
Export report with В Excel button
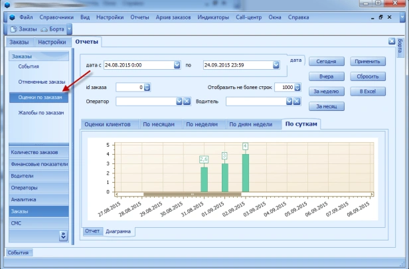(x=367, y=90)
